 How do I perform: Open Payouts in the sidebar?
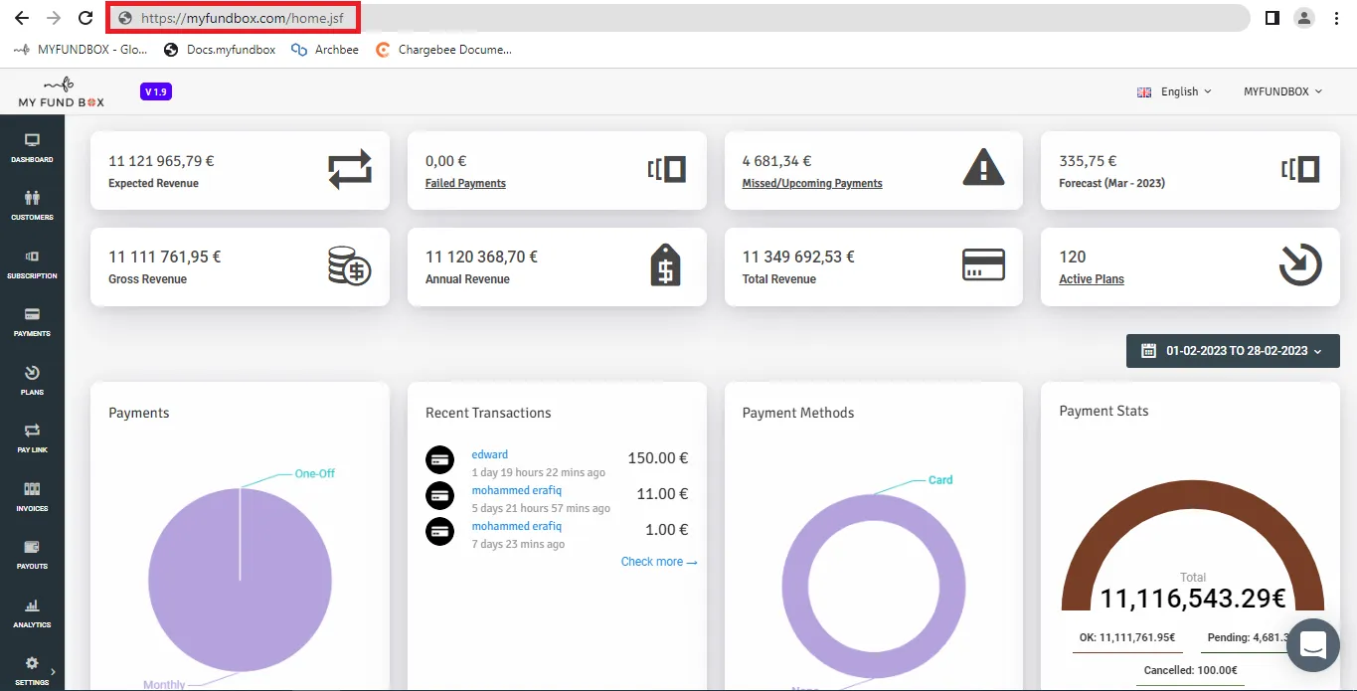[32, 554]
